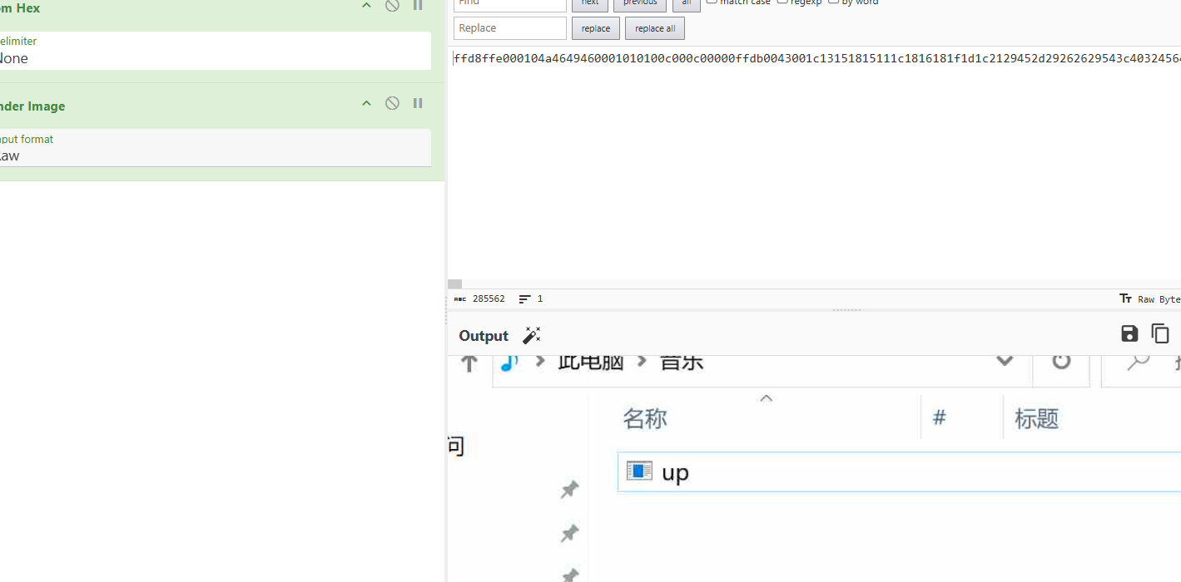Click inside the Replace input field
The image size is (1181, 582).
509,27
